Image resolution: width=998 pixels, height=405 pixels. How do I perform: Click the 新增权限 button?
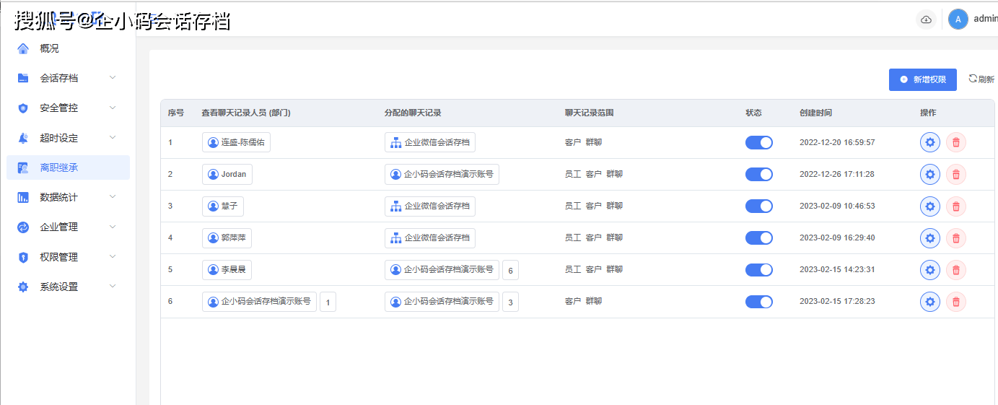click(x=922, y=79)
